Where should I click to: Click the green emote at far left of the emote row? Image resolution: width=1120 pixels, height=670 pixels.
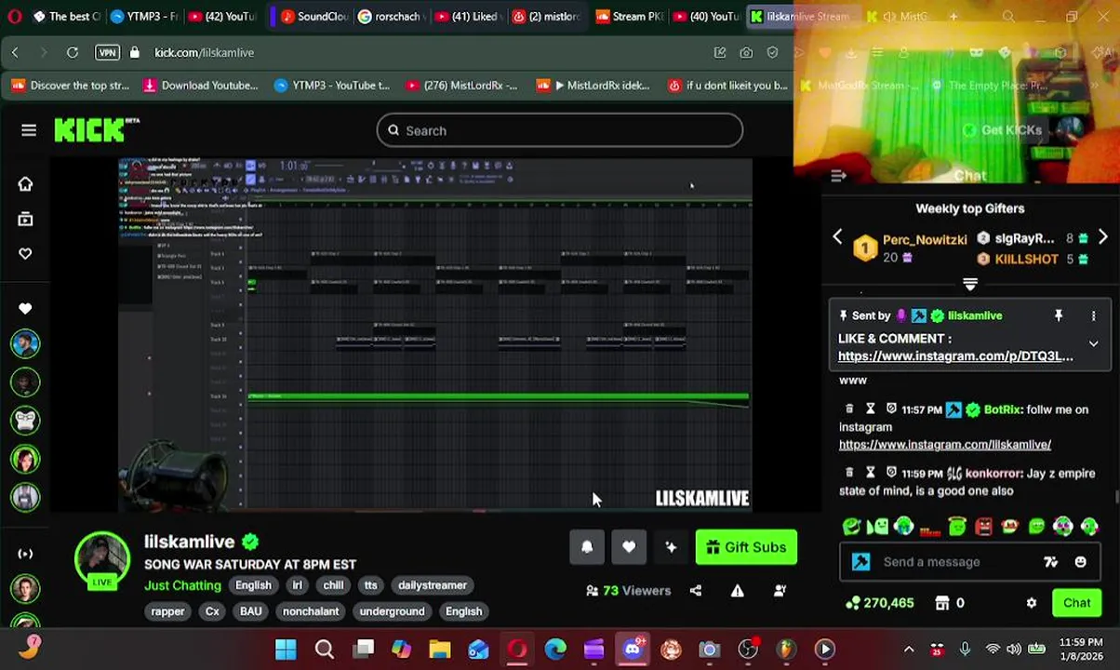pos(851,528)
